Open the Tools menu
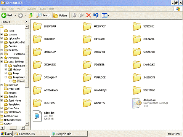Screen dimensions: 183x137 point(43,9)
